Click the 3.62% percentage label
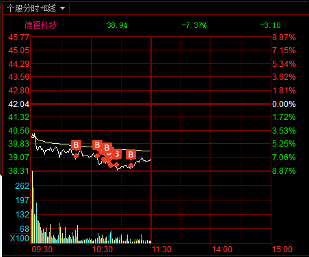 tap(284, 77)
